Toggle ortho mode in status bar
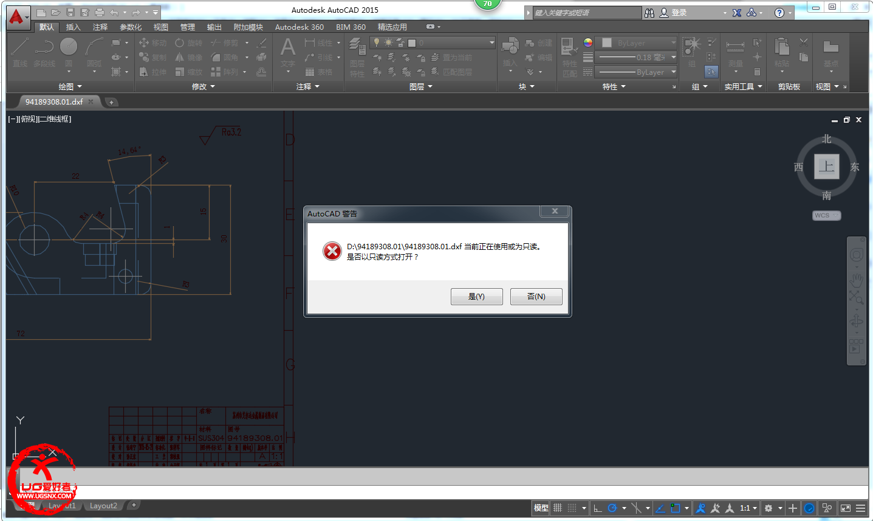This screenshot has width=873, height=521. pyautogui.click(x=598, y=508)
